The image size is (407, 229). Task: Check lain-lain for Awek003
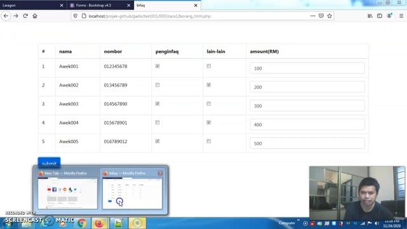coord(209,104)
